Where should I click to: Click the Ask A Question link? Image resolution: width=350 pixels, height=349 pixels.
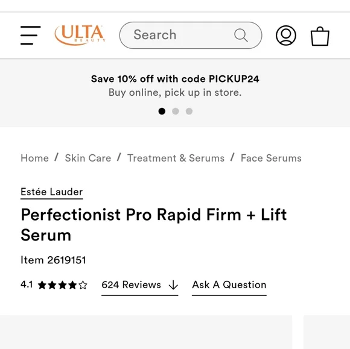(x=229, y=285)
